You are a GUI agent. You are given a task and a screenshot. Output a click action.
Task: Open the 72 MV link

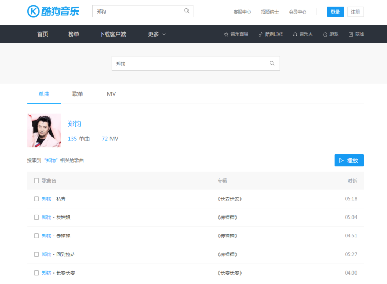tap(110, 139)
